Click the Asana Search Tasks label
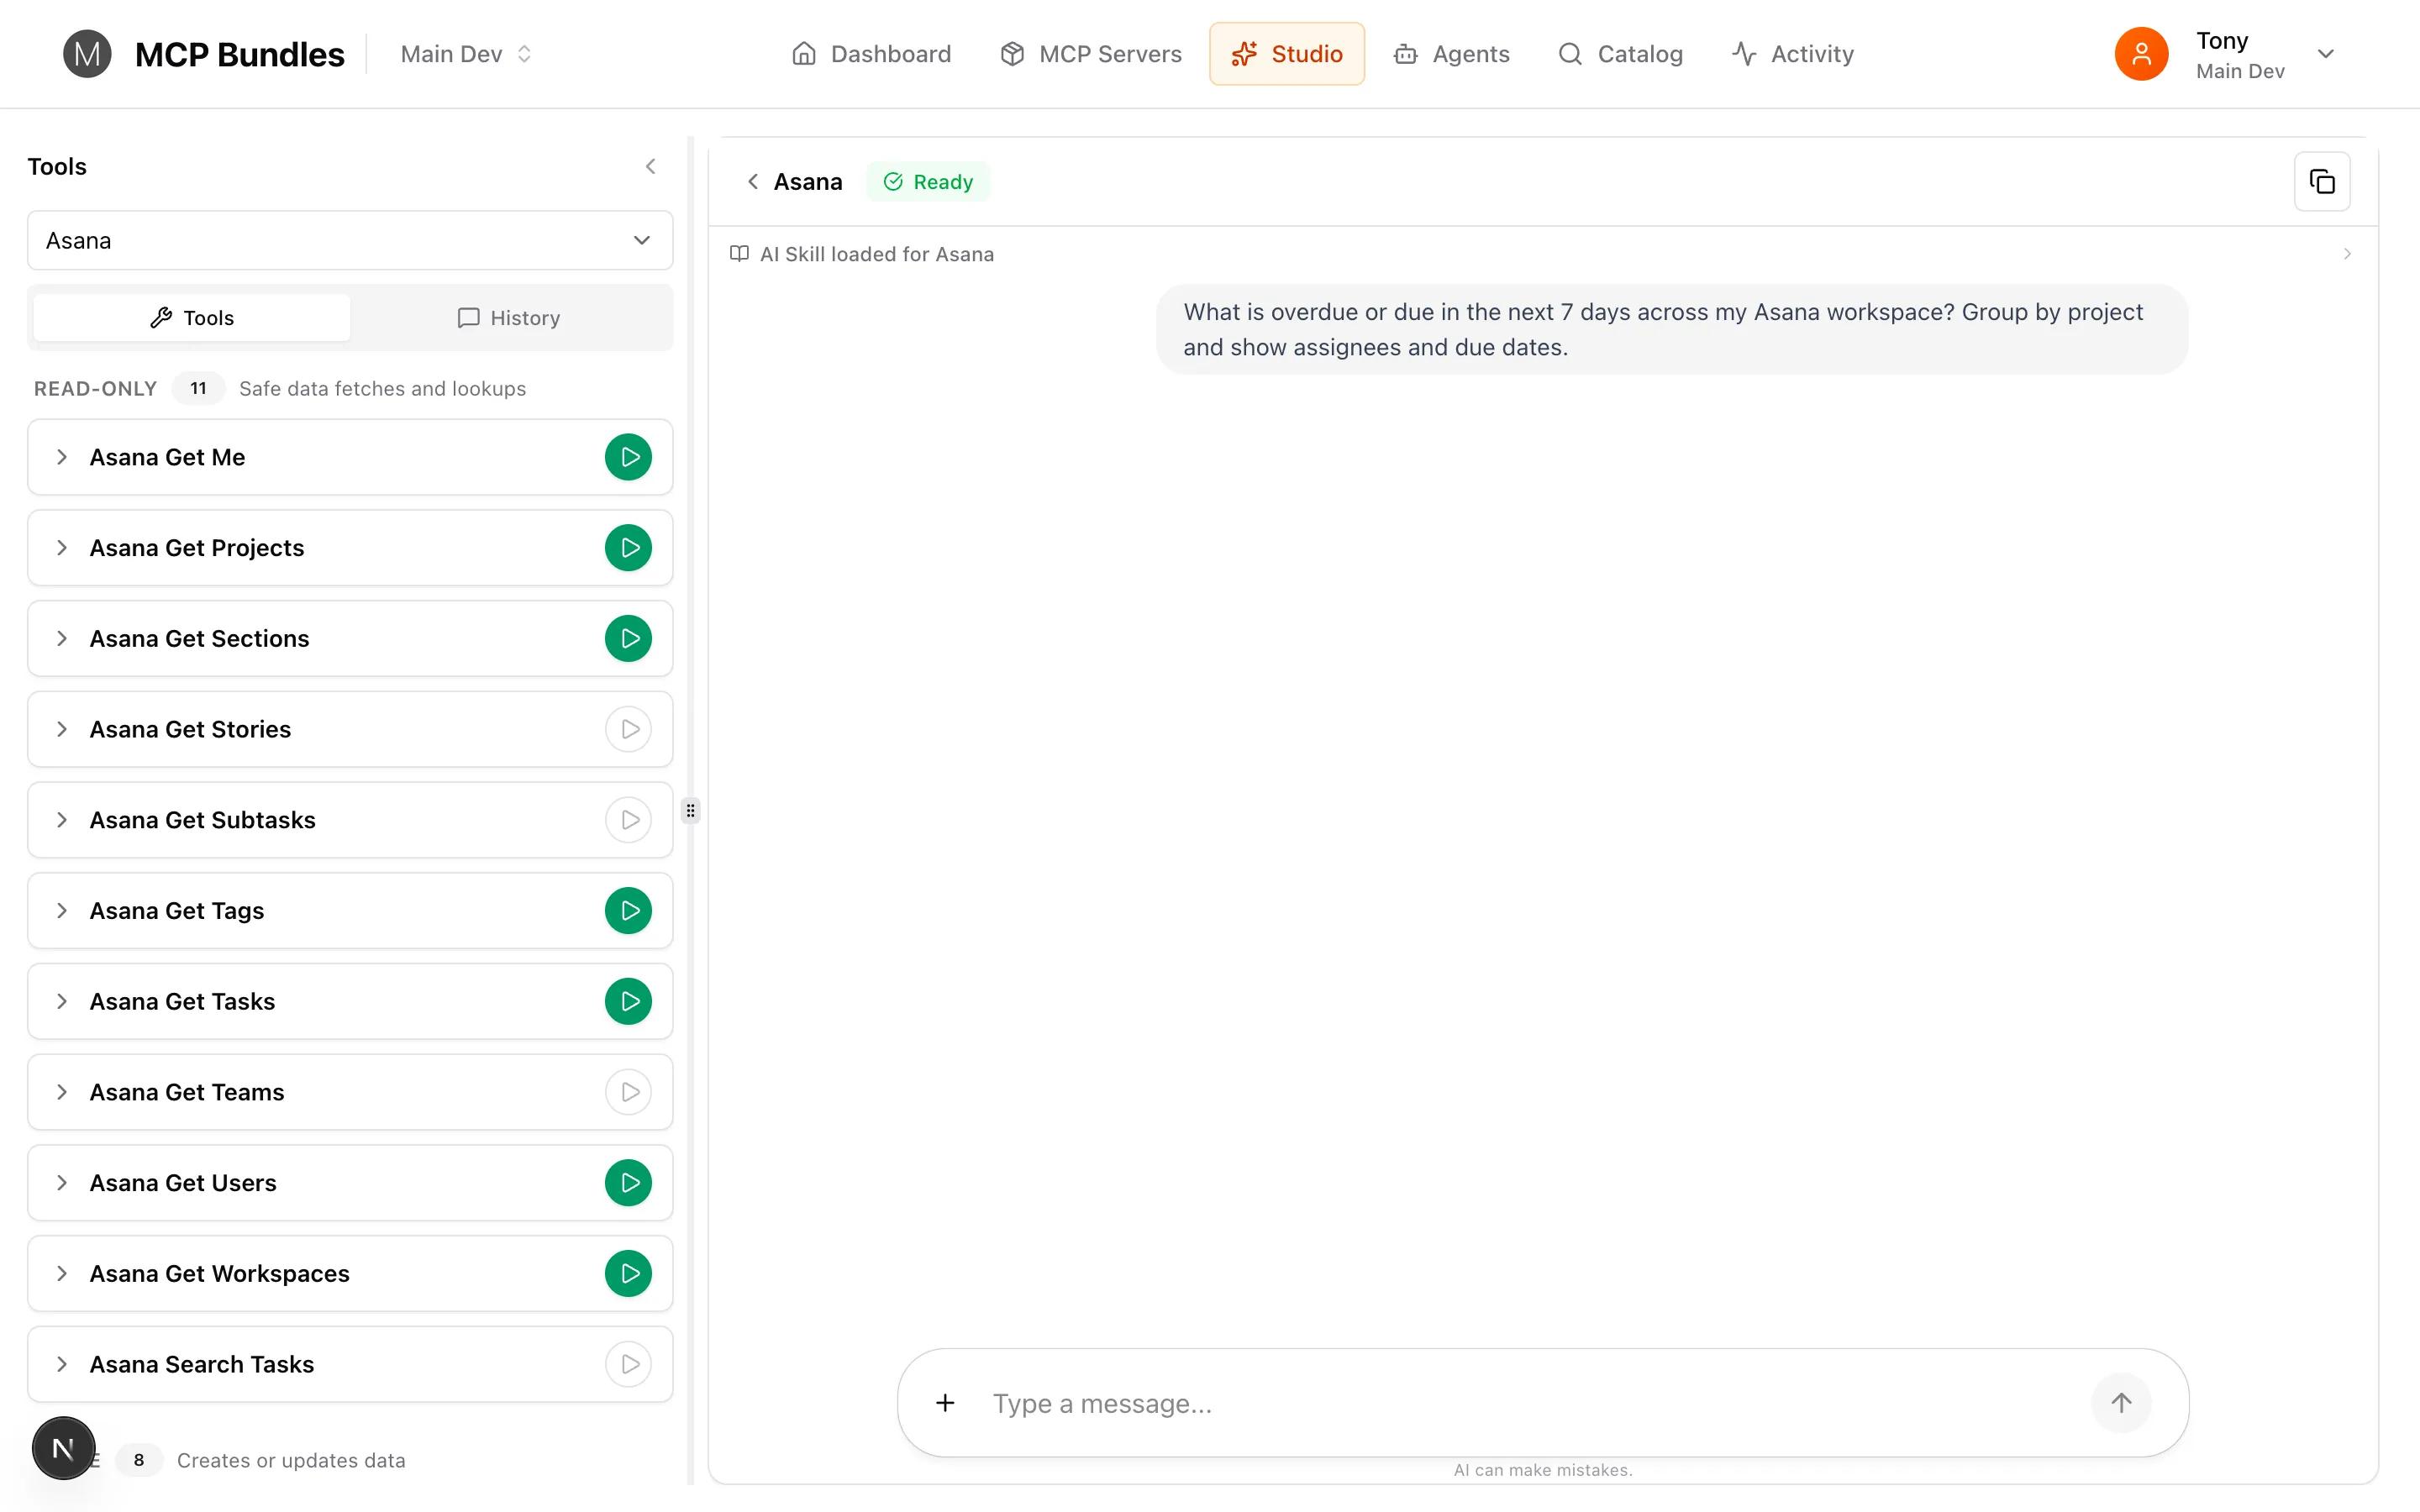This screenshot has height=1512, width=2420. [202, 1365]
